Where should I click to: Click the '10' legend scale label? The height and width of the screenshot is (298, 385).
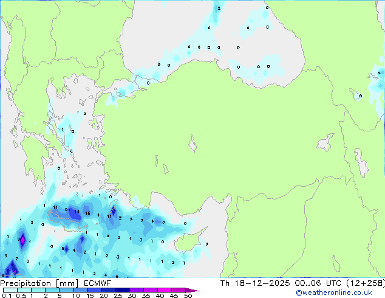76,296
